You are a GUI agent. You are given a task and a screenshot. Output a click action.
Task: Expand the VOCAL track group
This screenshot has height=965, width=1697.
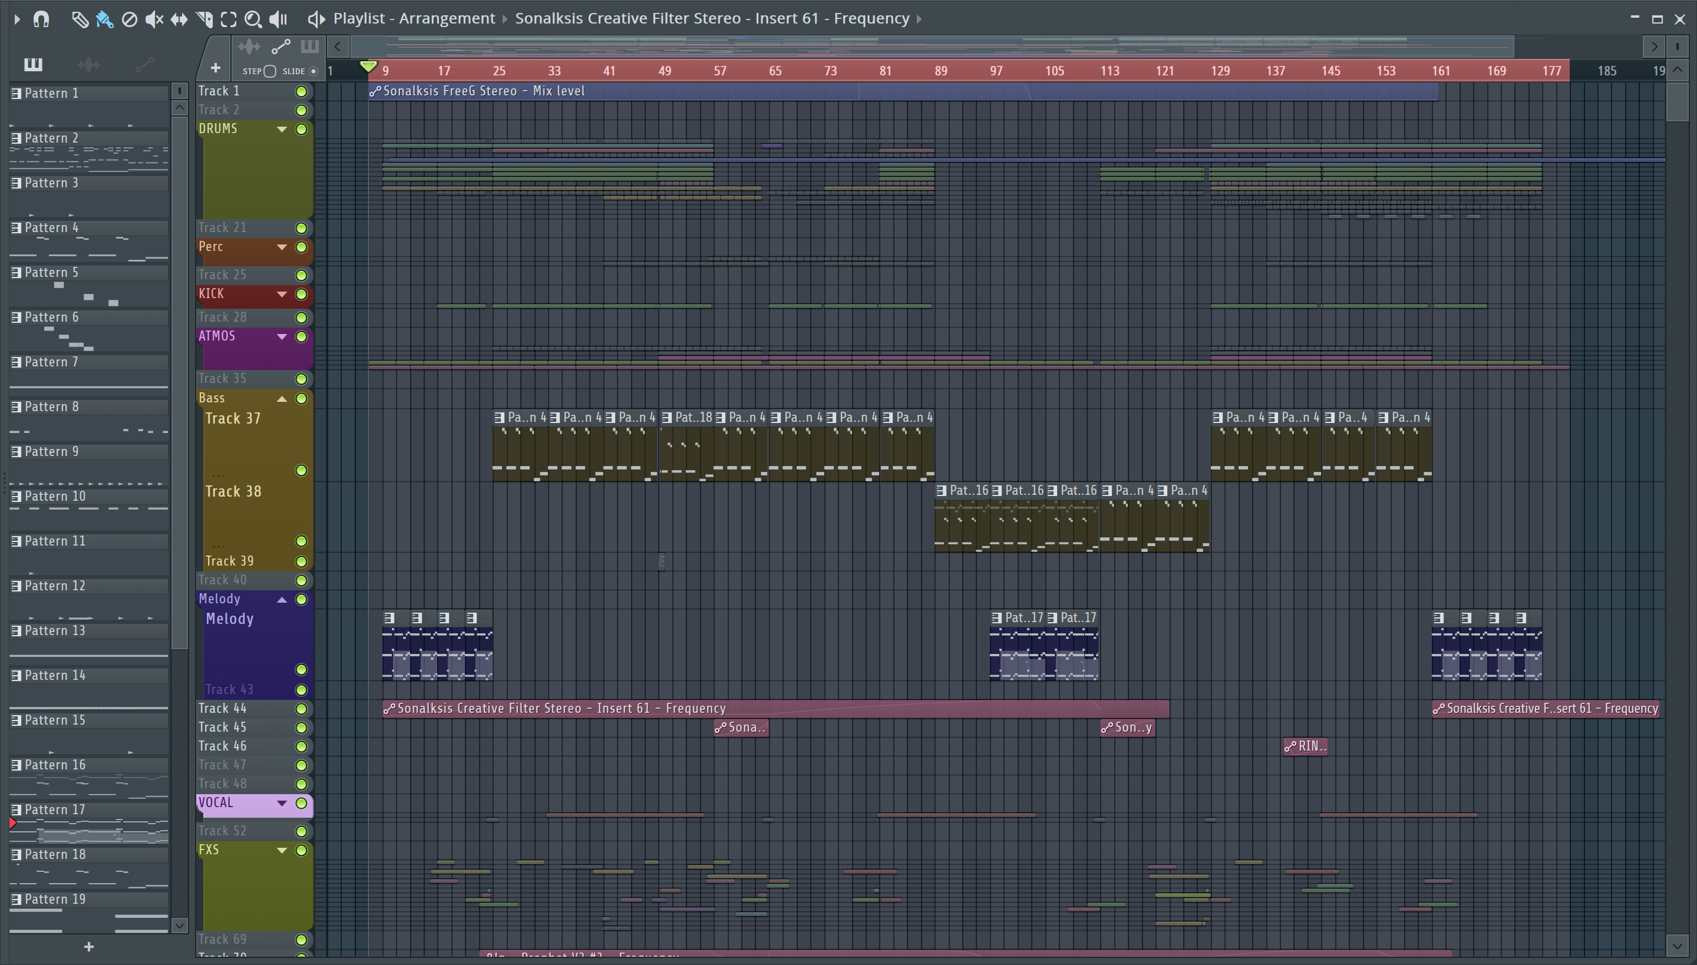pyautogui.click(x=282, y=804)
